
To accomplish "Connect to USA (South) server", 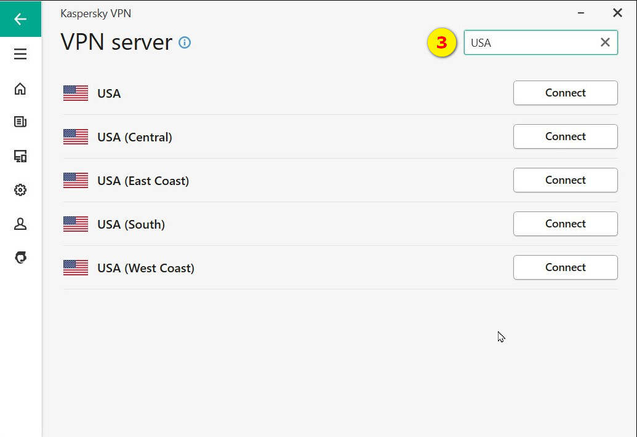I will click(x=565, y=224).
